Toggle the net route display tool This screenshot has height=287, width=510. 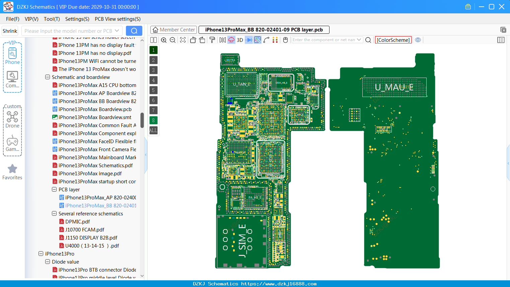[258, 40]
